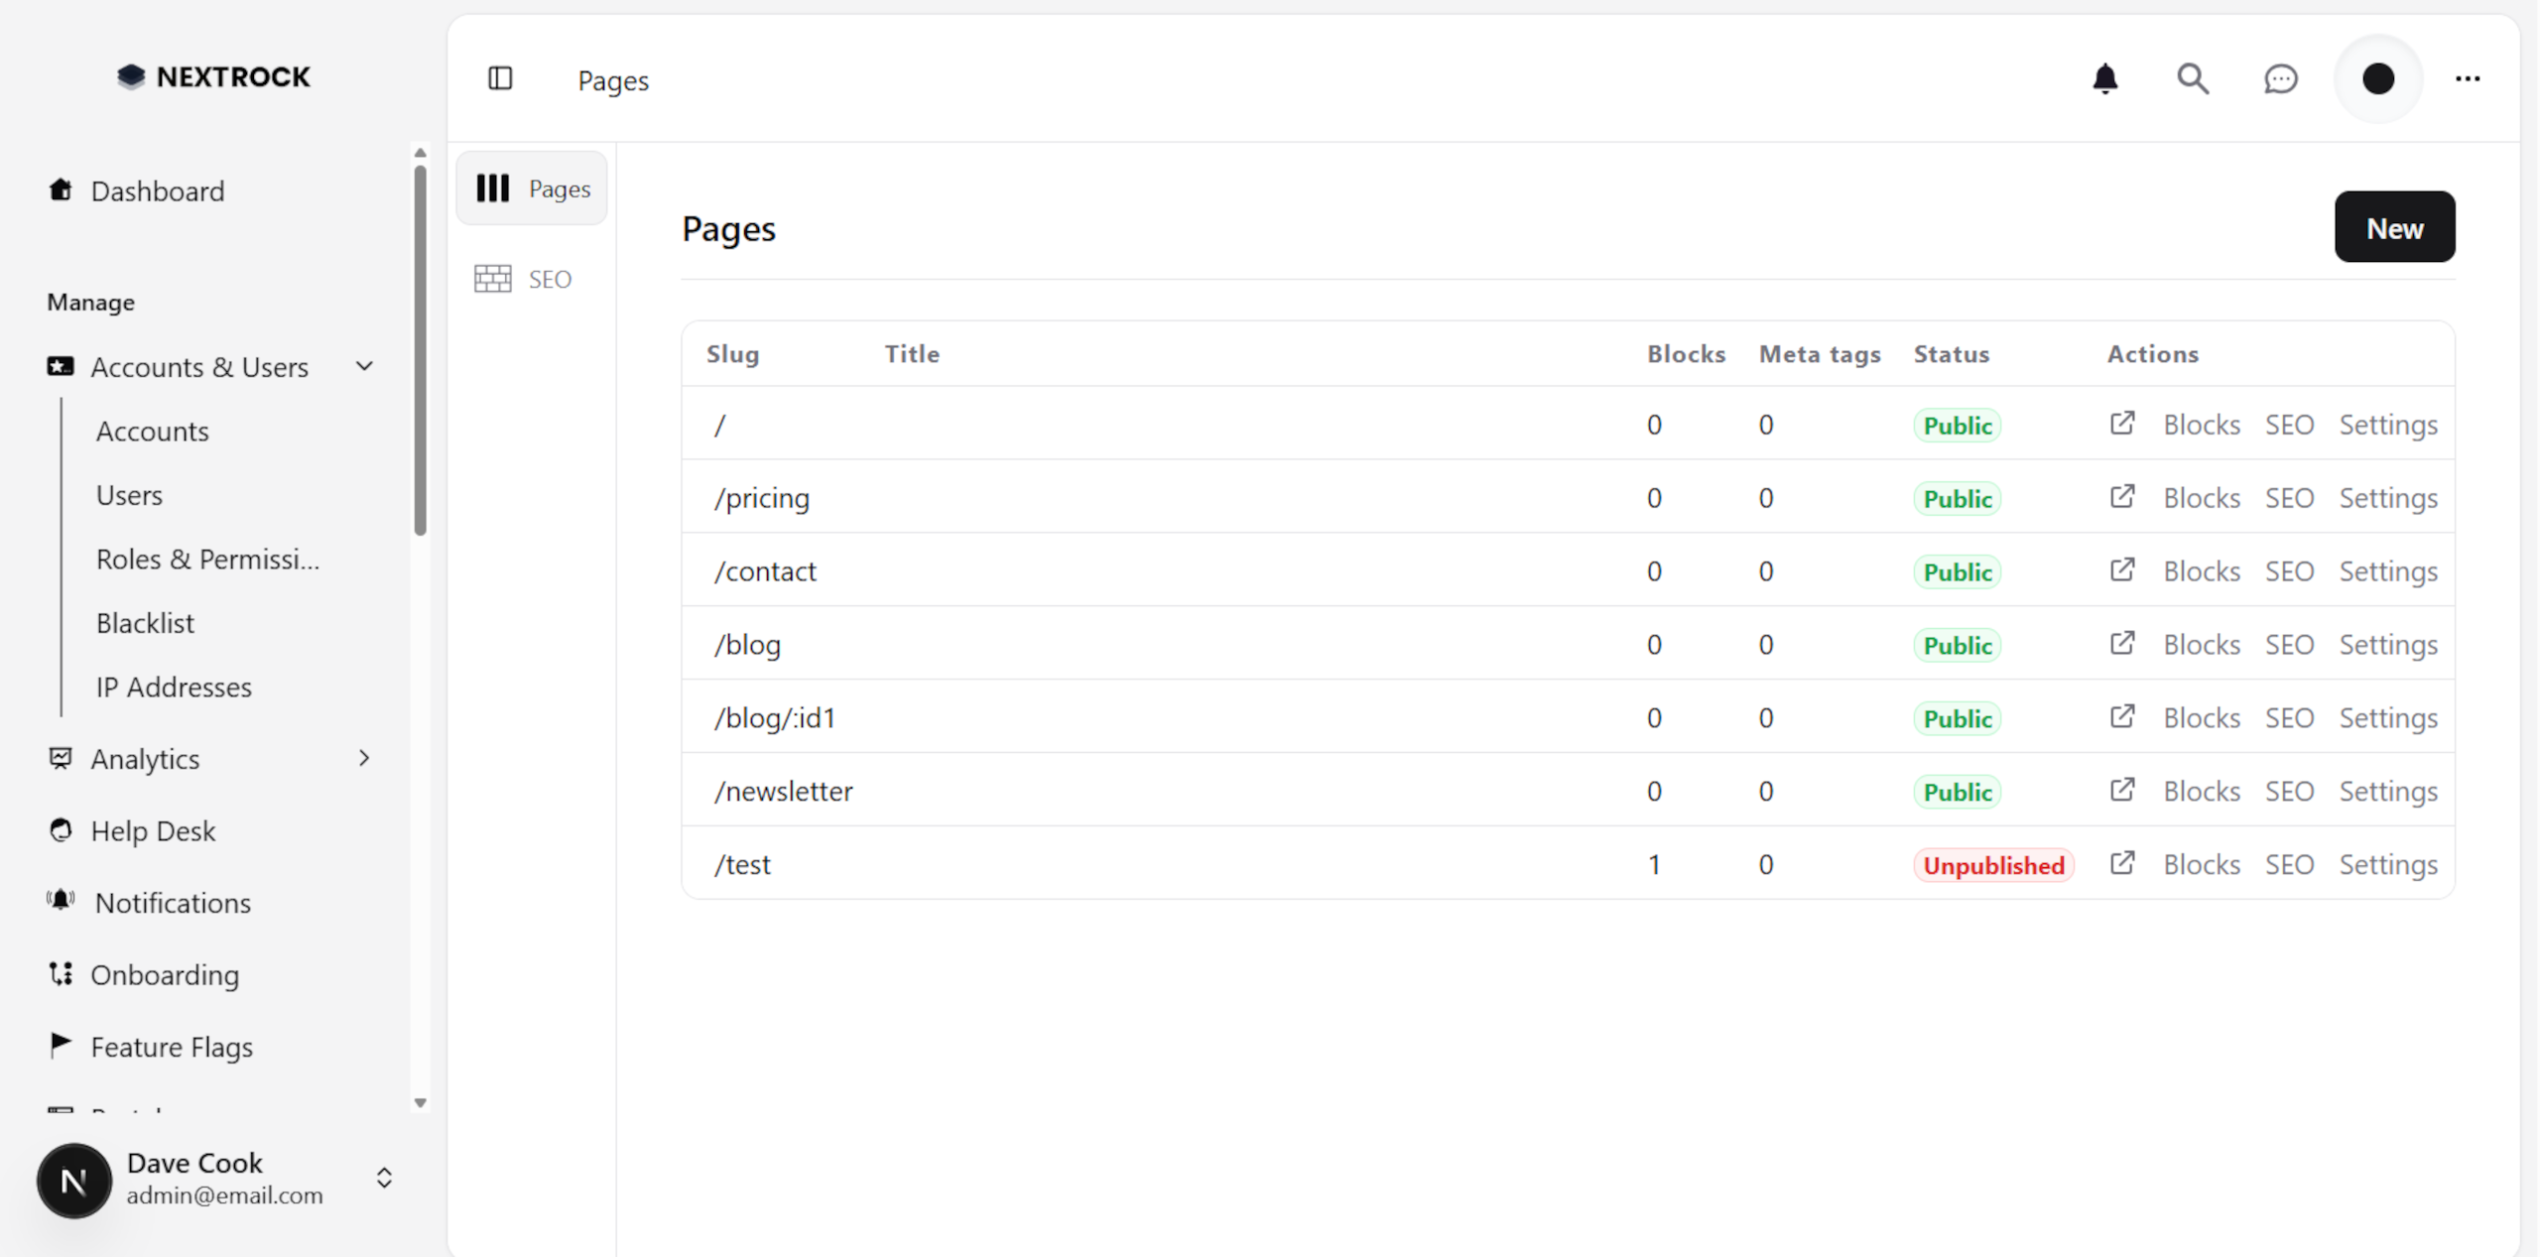
Task: Click the Pages icon in the left panel
Action: click(x=493, y=188)
